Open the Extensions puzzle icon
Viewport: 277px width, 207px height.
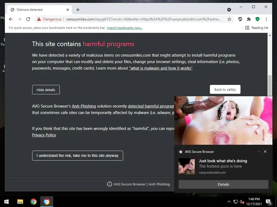tap(249, 19)
